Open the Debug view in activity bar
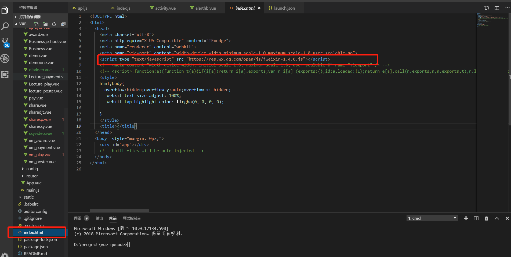Image resolution: width=511 pixels, height=257 pixels. pos(5,58)
